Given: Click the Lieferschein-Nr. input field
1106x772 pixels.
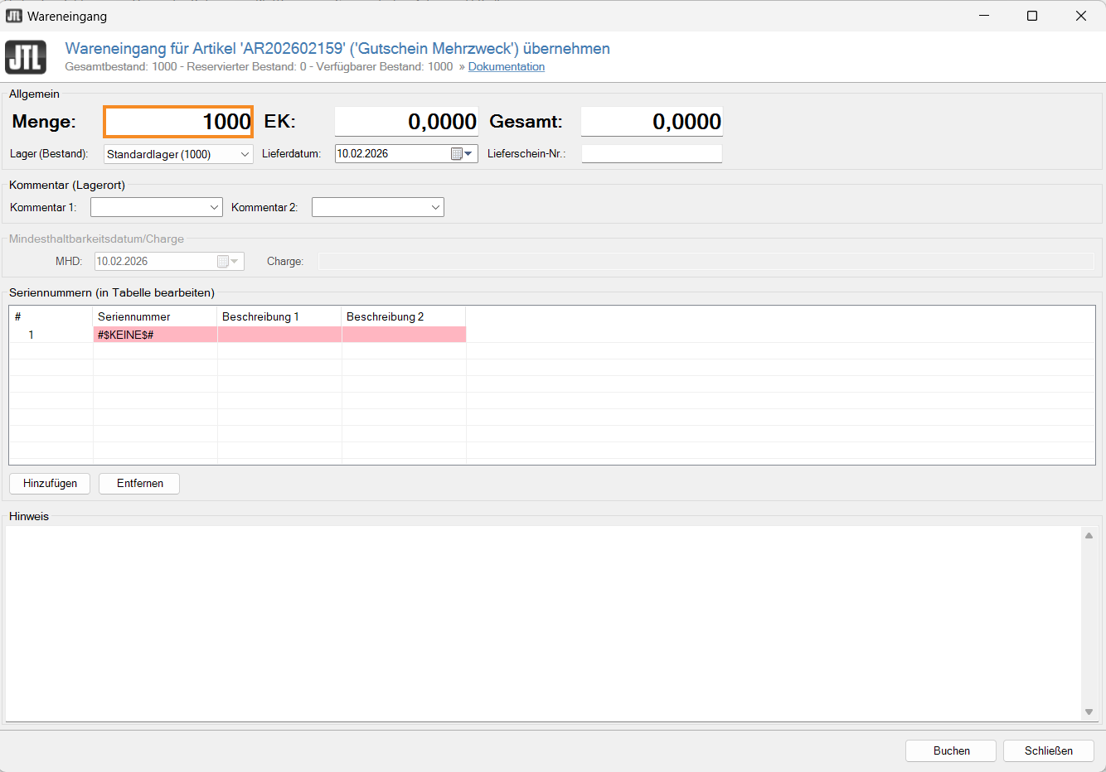Looking at the screenshot, I should [x=651, y=154].
